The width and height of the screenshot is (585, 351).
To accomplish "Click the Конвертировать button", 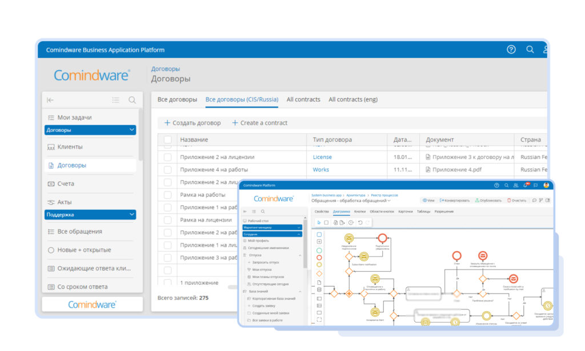I will pos(454,200).
